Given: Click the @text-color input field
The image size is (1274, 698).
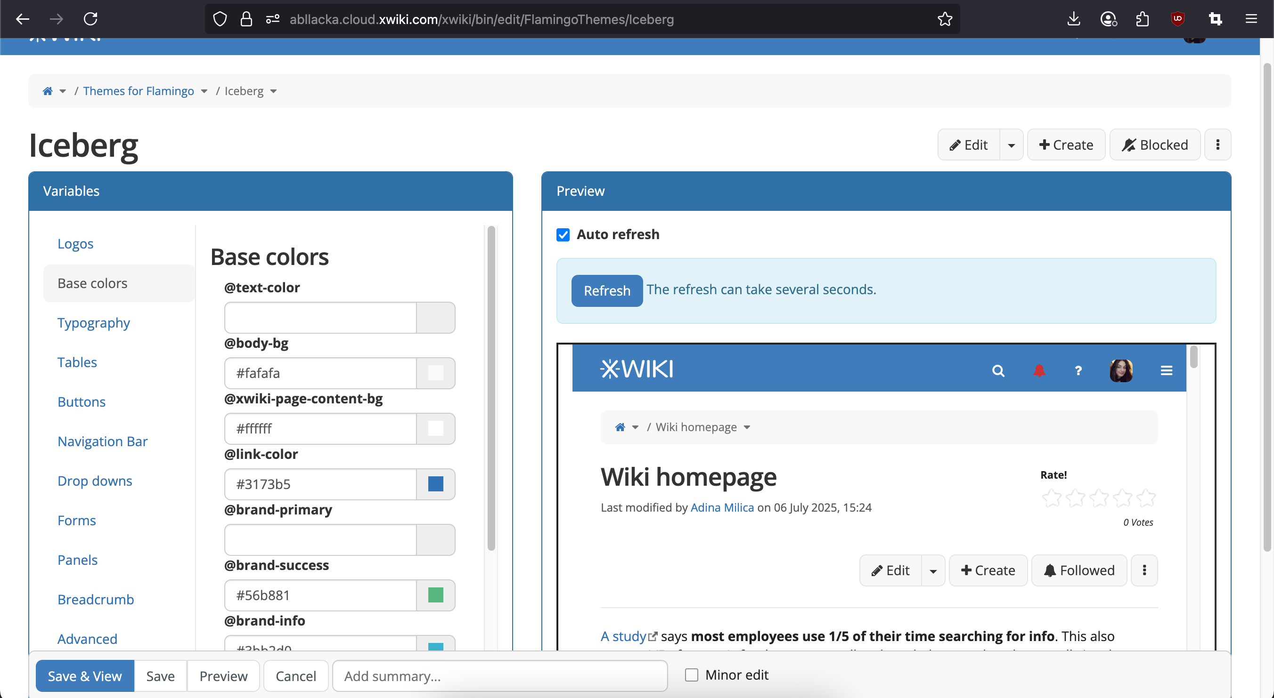Looking at the screenshot, I should click(320, 318).
